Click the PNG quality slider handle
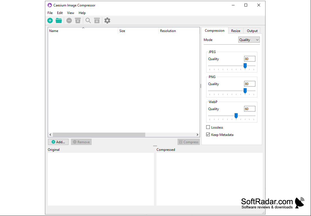 tap(245, 91)
